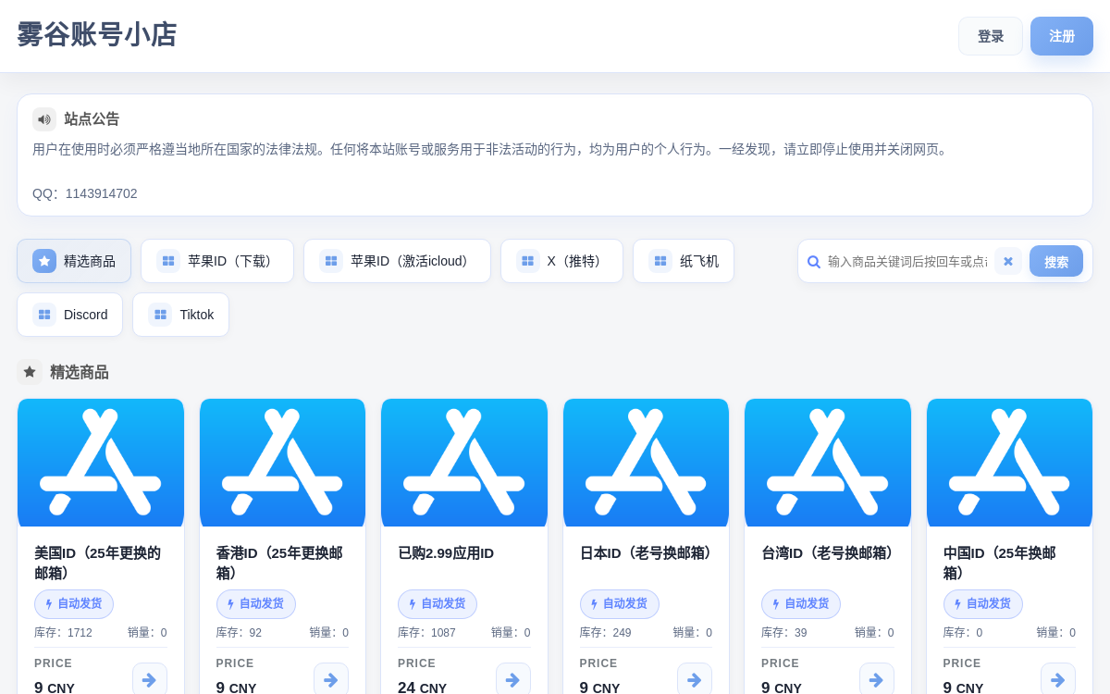This screenshot has width=1110, height=694.
Task: Click the 库存: 1712 stock text
Action: [63, 633]
